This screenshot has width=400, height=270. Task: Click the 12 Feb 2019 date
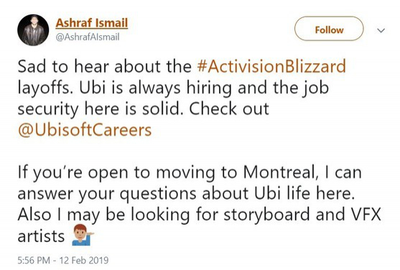pyautogui.click(x=84, y=260)
